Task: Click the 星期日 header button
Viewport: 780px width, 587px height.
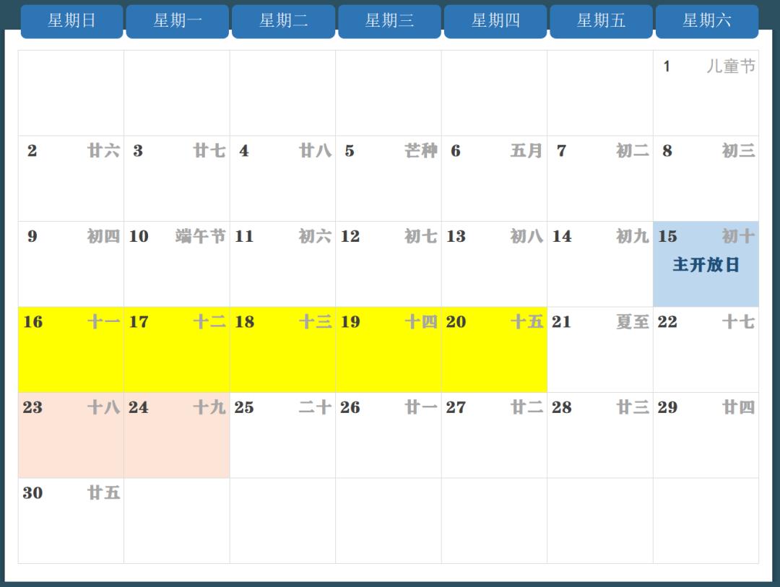Action: pyautogui.click(x=71, y=21)
